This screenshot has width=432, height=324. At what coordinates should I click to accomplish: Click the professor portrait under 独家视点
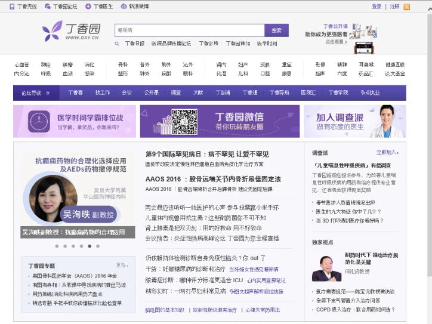pyautogui.click(x=327, y=268)
